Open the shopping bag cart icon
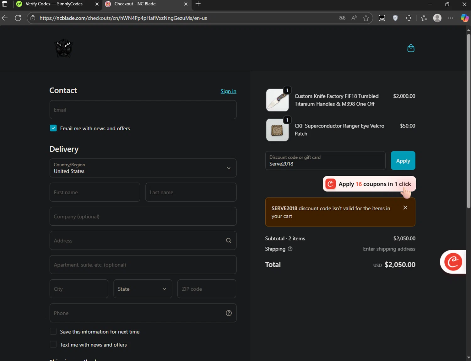Image resolution: width=471 pixels, height=361 pixels. point(411,48)
